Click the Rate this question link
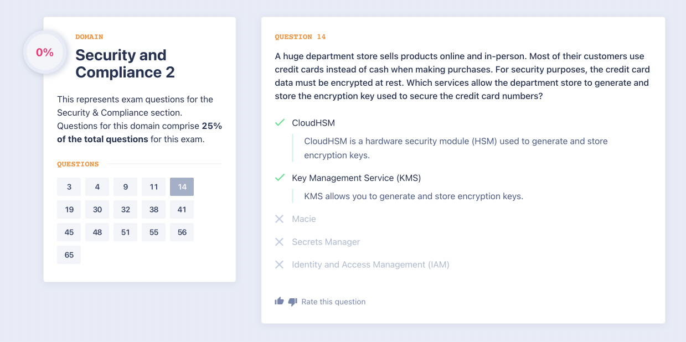 [x=333, y=302]
